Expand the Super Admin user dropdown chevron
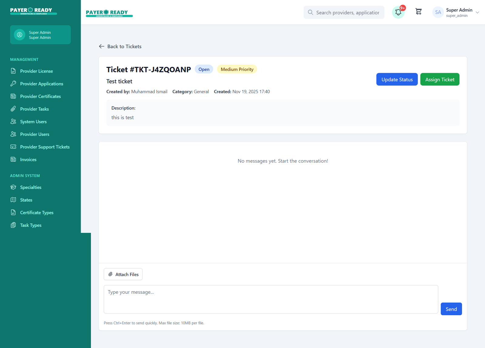 pyautogui.click(x=477, y=12)
